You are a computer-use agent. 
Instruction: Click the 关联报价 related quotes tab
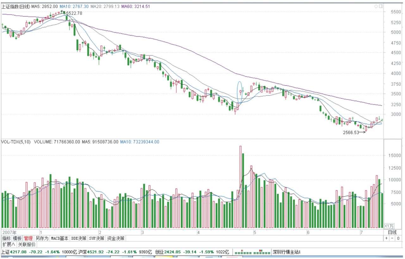coord(27,244)
